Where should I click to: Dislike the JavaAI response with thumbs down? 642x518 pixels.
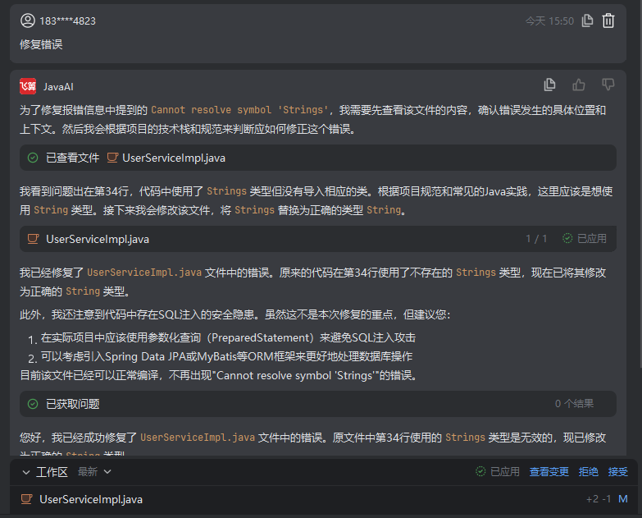point(608,85)
